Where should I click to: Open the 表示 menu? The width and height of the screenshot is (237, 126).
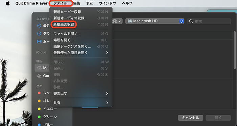click(x=90, y=3)
